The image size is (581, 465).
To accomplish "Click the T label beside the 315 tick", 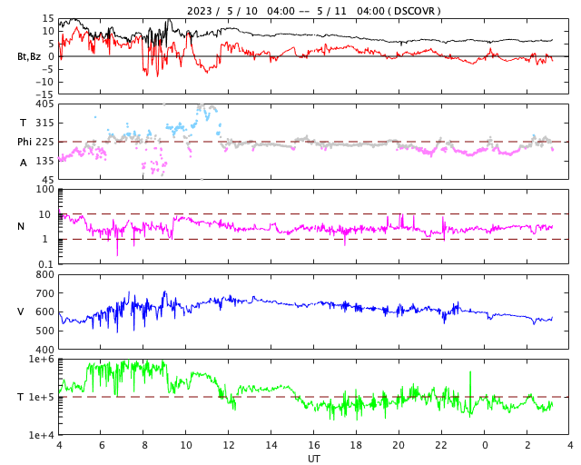I will (23, 123).
